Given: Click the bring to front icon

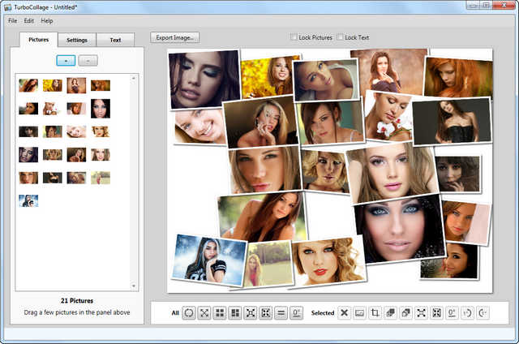Looking at the screenshot, I should tap(390, 312).
